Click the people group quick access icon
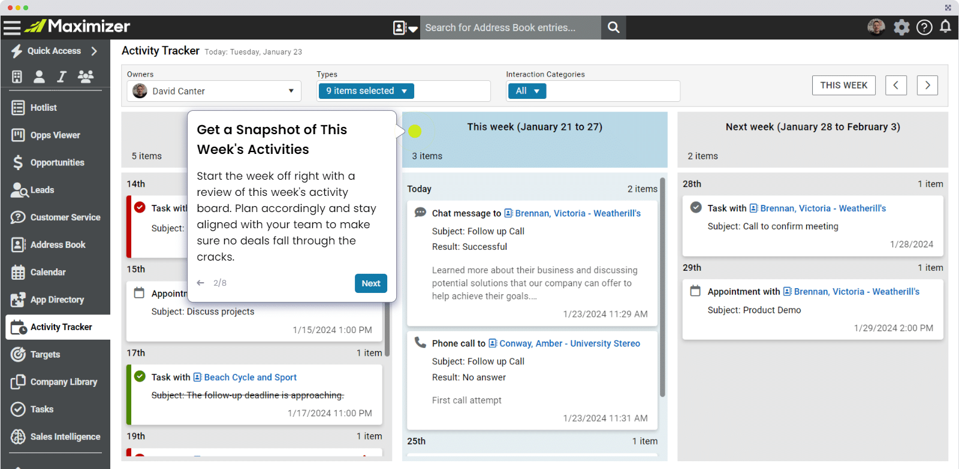959x469 pixels. [86, 77]
